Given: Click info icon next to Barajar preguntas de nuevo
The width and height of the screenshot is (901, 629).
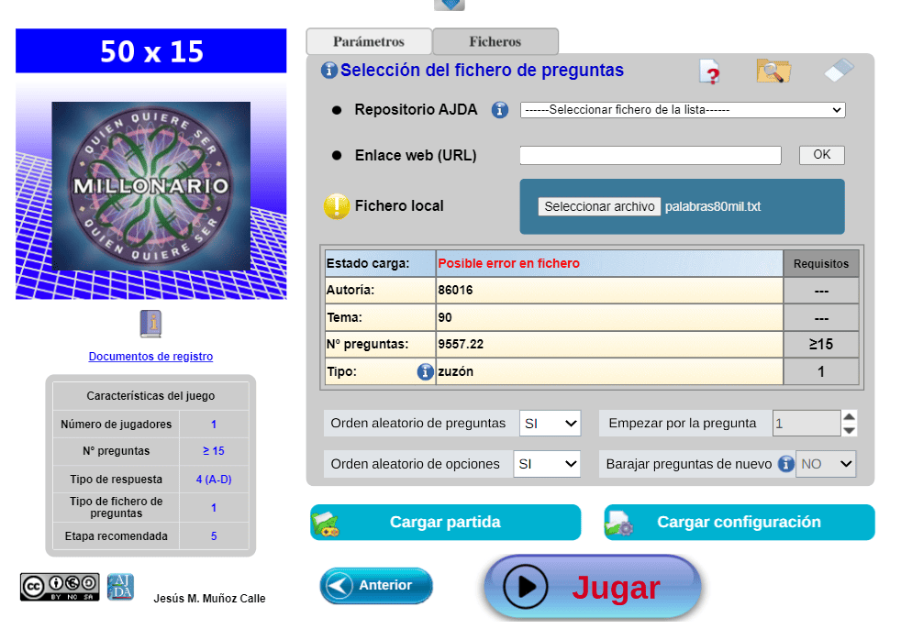Looking at the screenshot, I should tap(785, 464).
